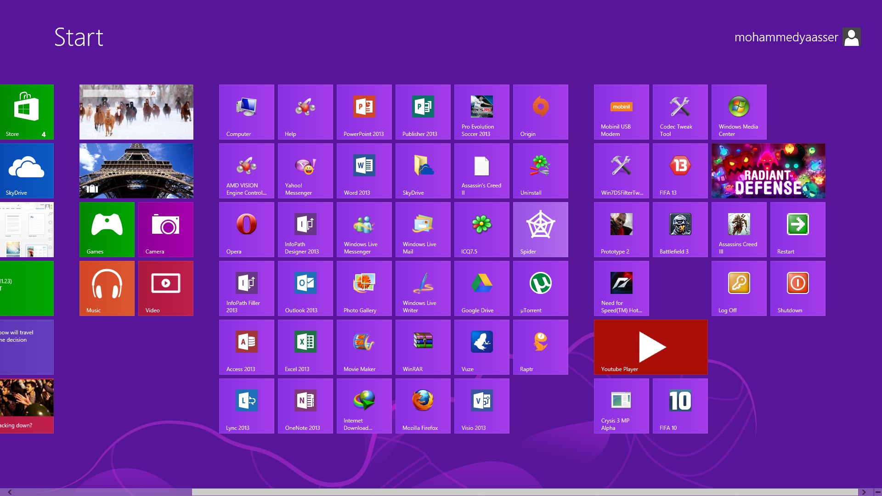
Task: Launch Excel 2013
Action: [305, 347]
